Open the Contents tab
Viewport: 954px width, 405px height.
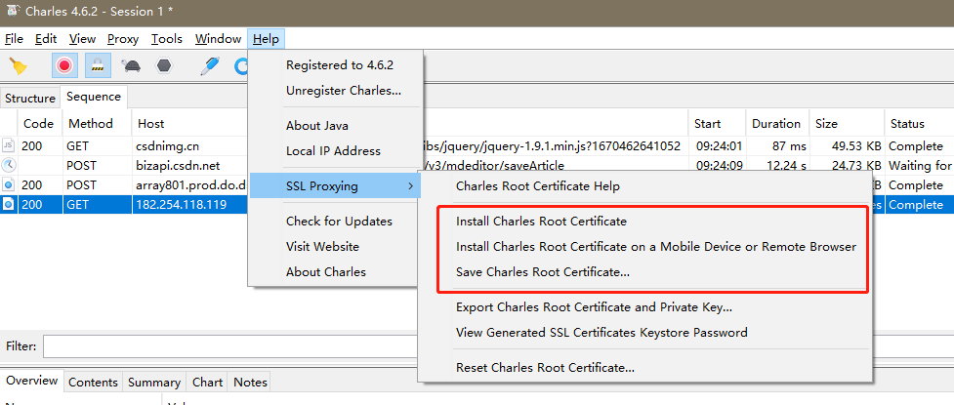coord(93,383)
